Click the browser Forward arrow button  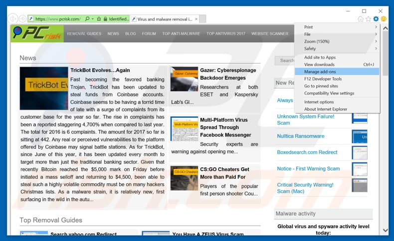tap(22, 19)
